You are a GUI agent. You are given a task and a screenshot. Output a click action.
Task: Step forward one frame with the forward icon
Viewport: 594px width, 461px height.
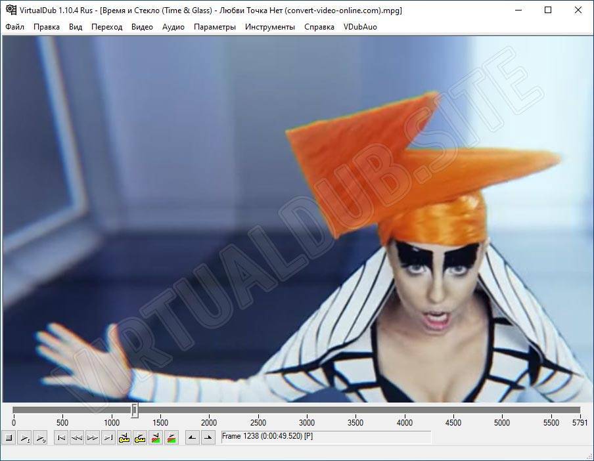click(93, 437)
